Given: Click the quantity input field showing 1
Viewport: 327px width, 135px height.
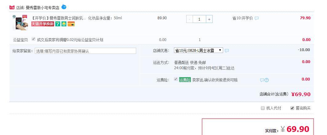Looking at the screenshot, I should (199, 19).
